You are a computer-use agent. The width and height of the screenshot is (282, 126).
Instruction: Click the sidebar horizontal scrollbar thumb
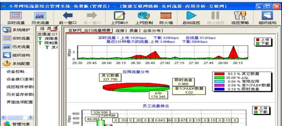point(15,117)
